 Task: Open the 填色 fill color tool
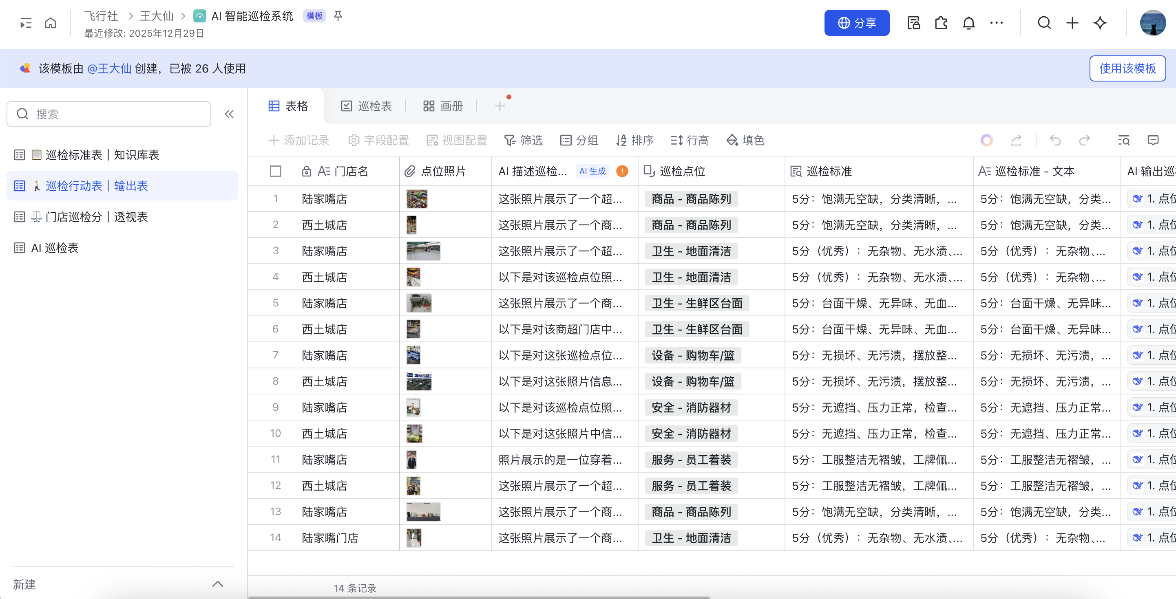[745, 140]
